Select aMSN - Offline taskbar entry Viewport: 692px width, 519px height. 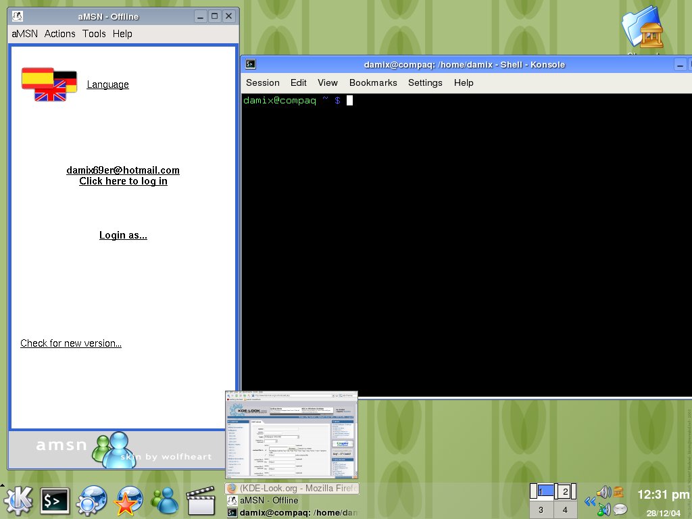(x=292, y=501)
